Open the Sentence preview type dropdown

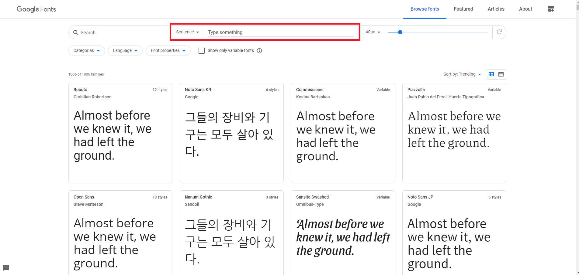pyautogui.click(x=188, y=32)
